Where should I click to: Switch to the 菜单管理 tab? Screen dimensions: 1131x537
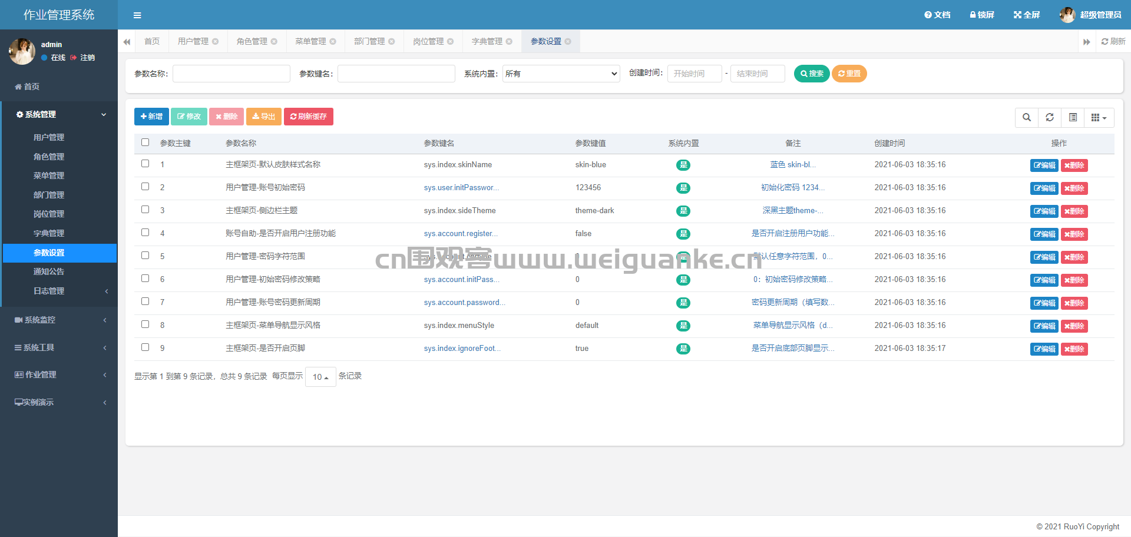(x=310, y=41)
